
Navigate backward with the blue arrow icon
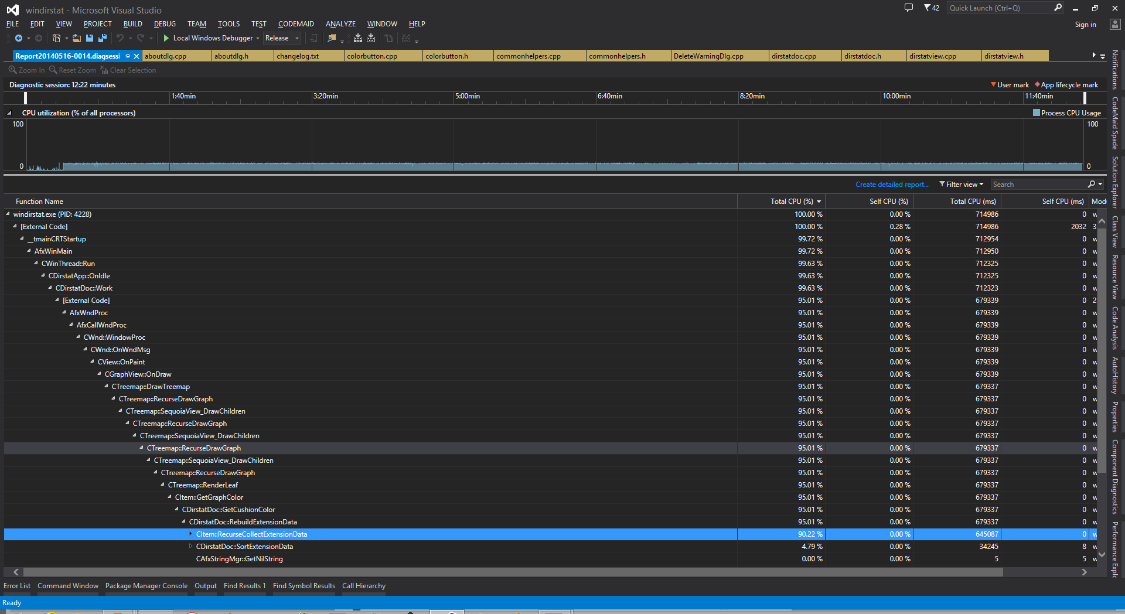(x=19, y=38)
